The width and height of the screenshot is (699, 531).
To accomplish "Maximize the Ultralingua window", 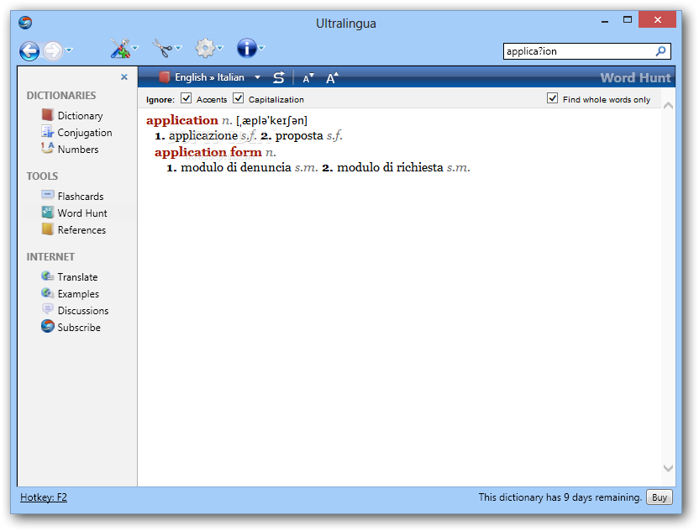I will coord(628,19).
